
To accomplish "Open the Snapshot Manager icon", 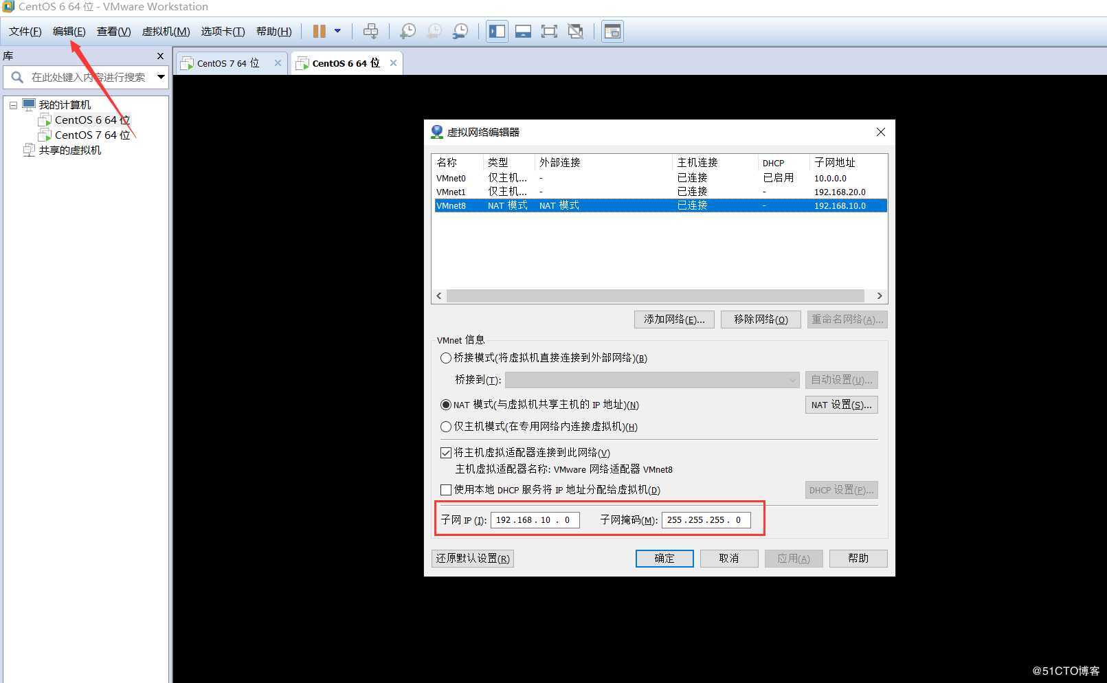I will click(460, 30).
